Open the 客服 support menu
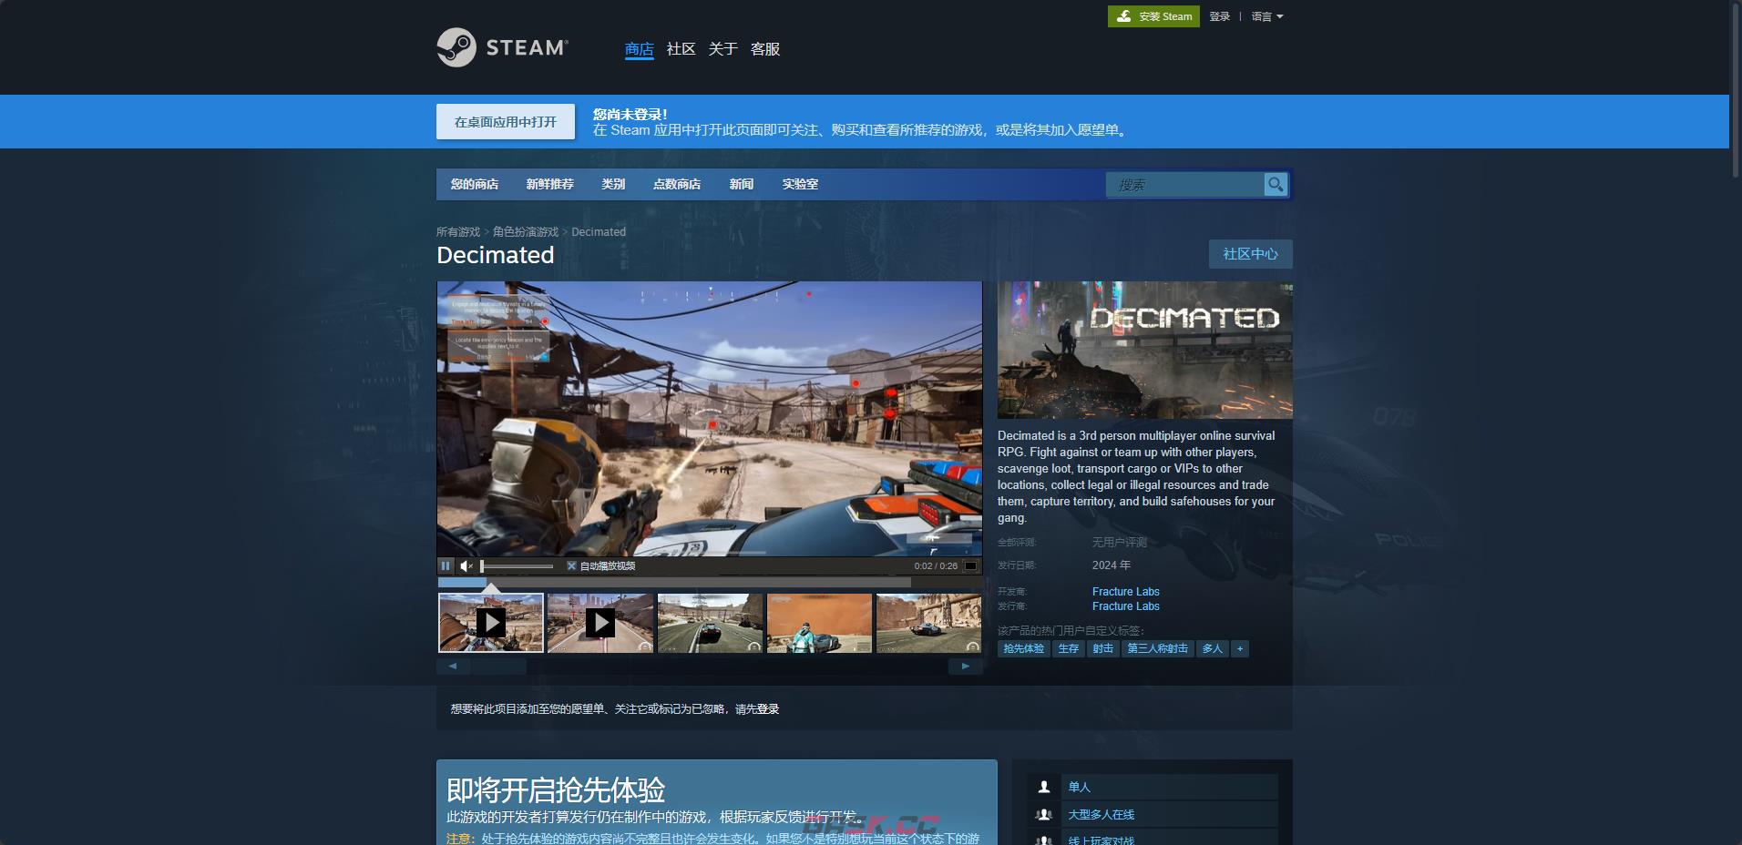1742x845 pixels. pos(765,49)
